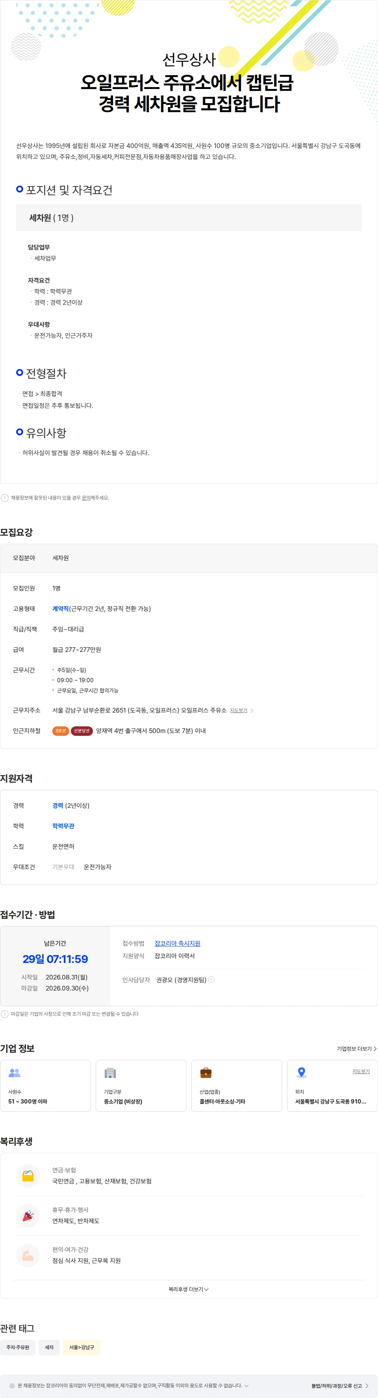This screenshot has width=378, height=1398.
Task: Click the 휴무·휴가·행사 party icon
Action: click(x=28, y=1216)
